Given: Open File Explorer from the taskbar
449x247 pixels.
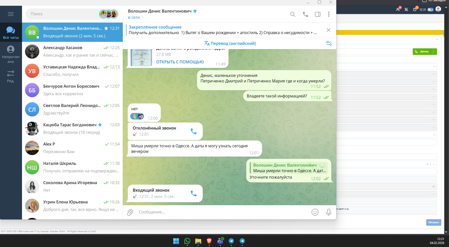Looking at the screenshot, I should tap(198, 241).
